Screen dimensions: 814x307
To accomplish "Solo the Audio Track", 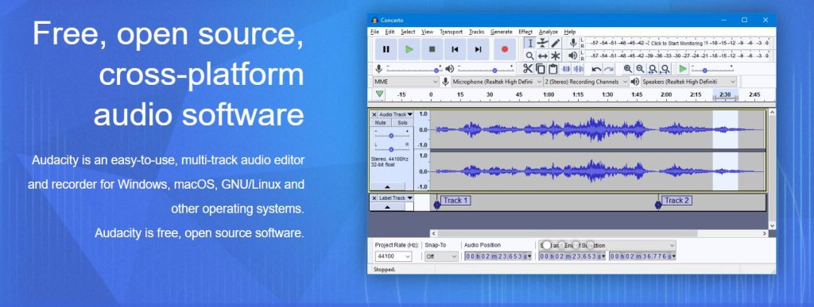I will click(402, 123).
